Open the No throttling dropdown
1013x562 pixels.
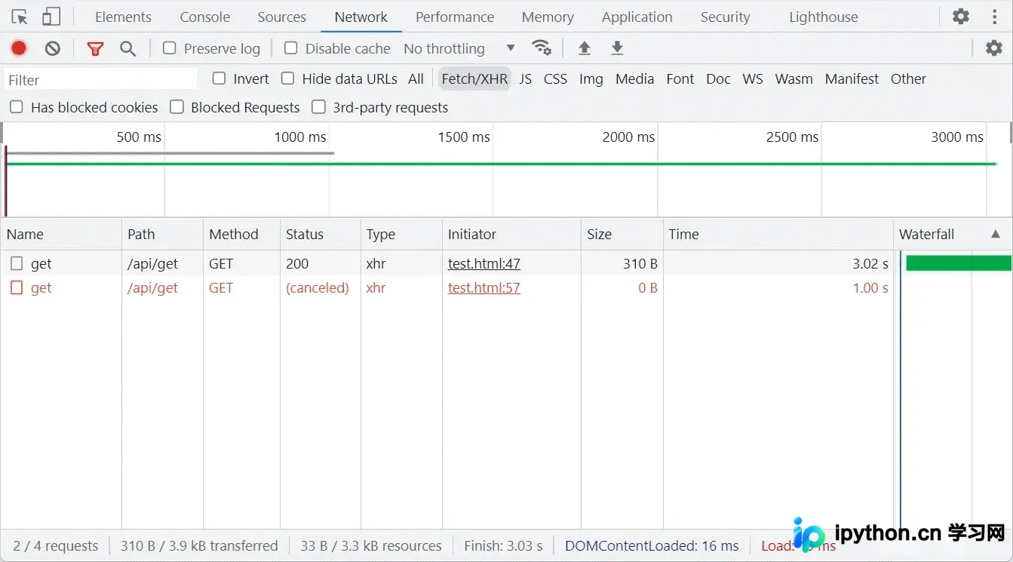(459, 48)
